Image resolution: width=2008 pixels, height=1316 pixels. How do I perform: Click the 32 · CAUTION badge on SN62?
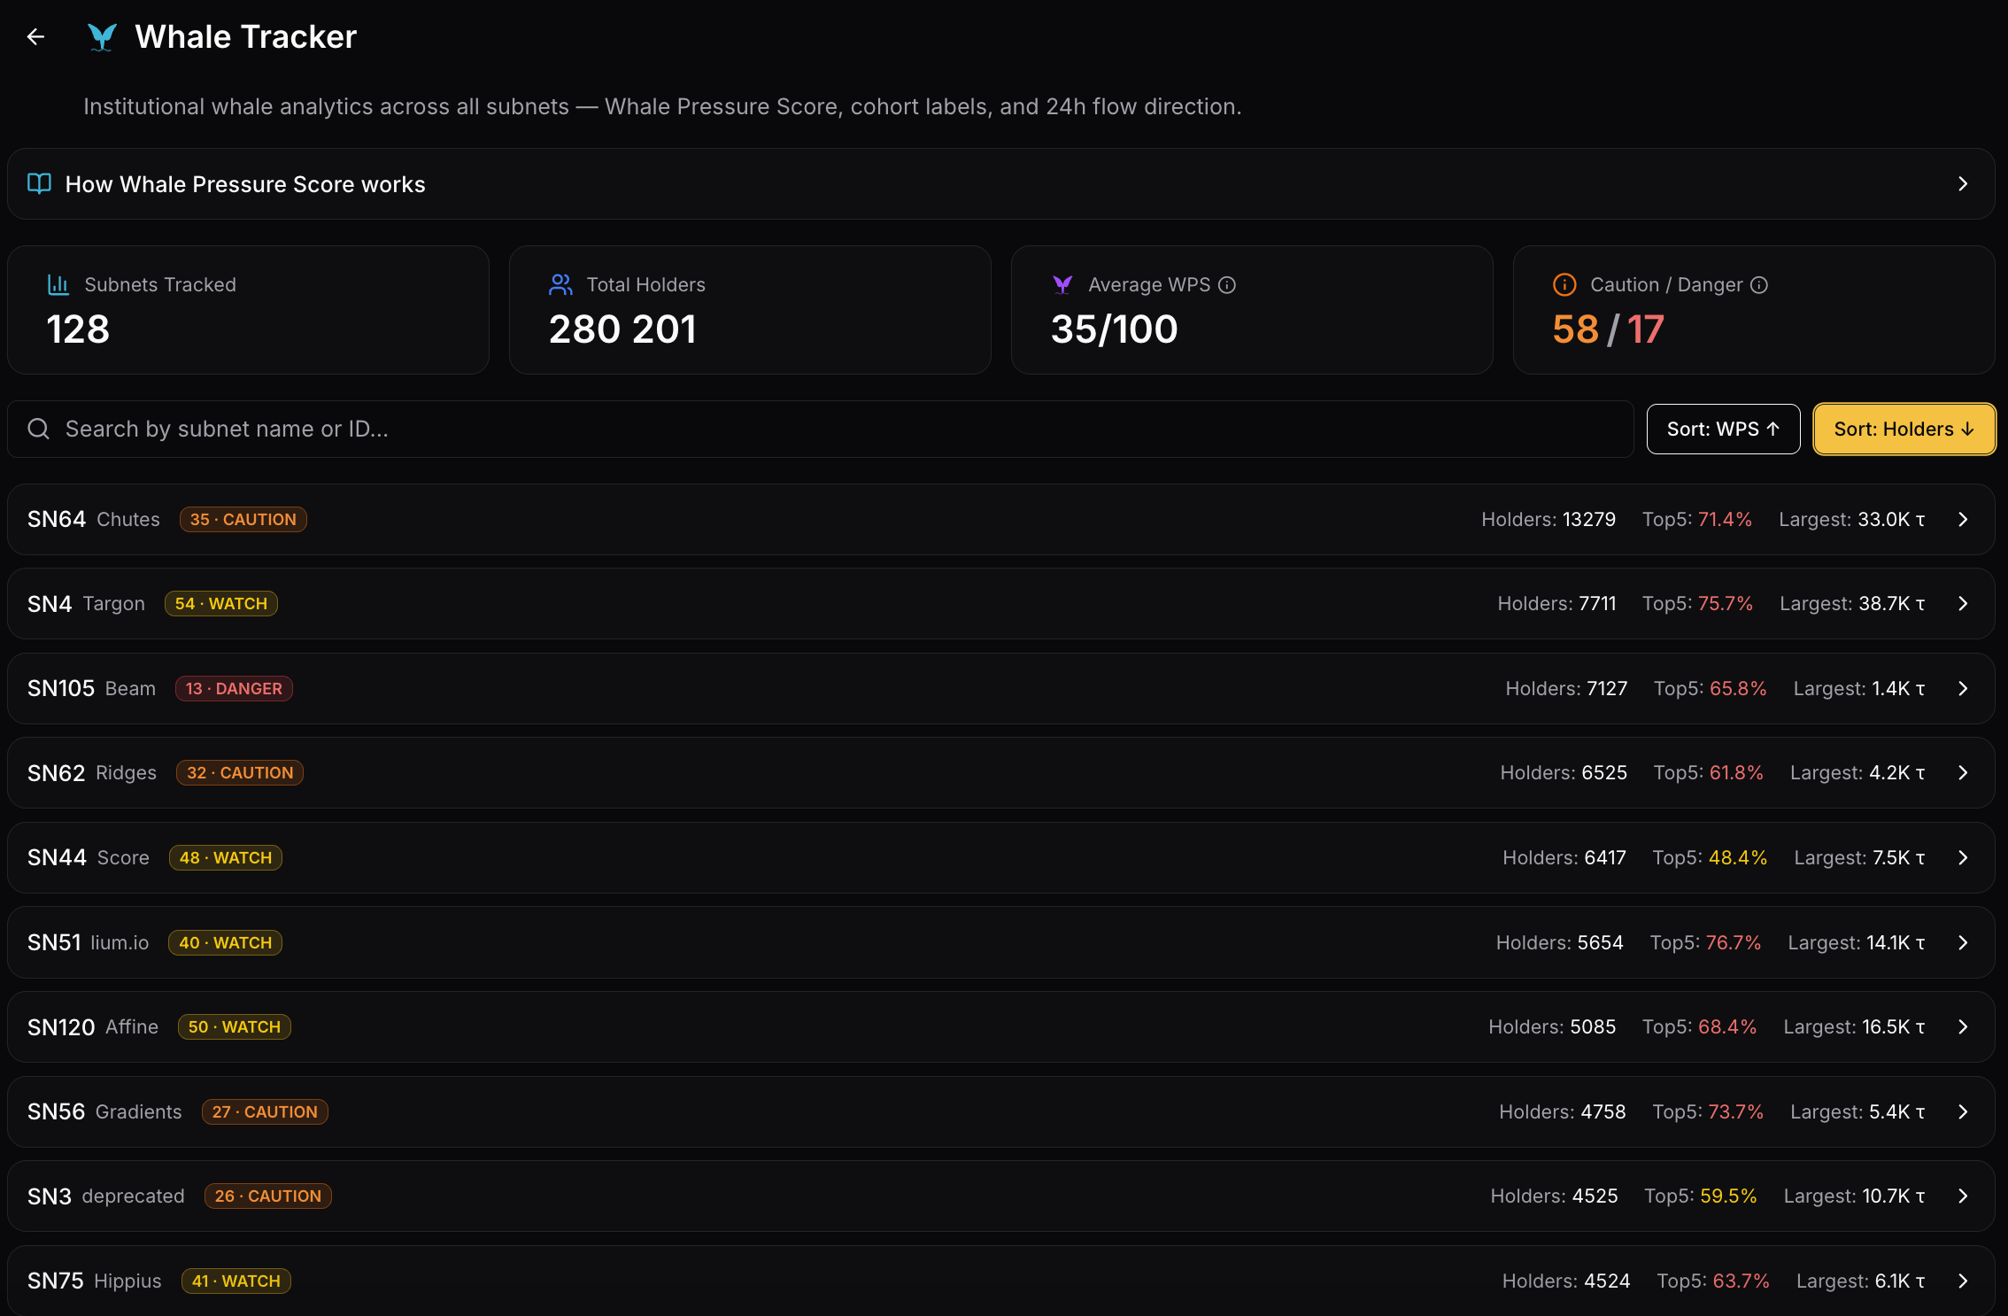[240, 772]
